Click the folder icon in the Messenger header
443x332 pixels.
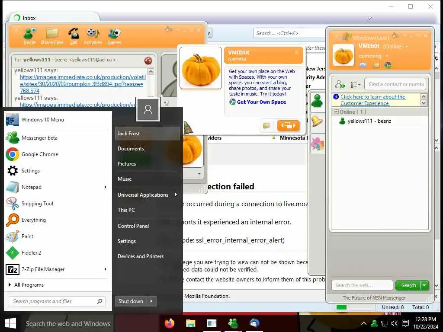click(376, 66)
